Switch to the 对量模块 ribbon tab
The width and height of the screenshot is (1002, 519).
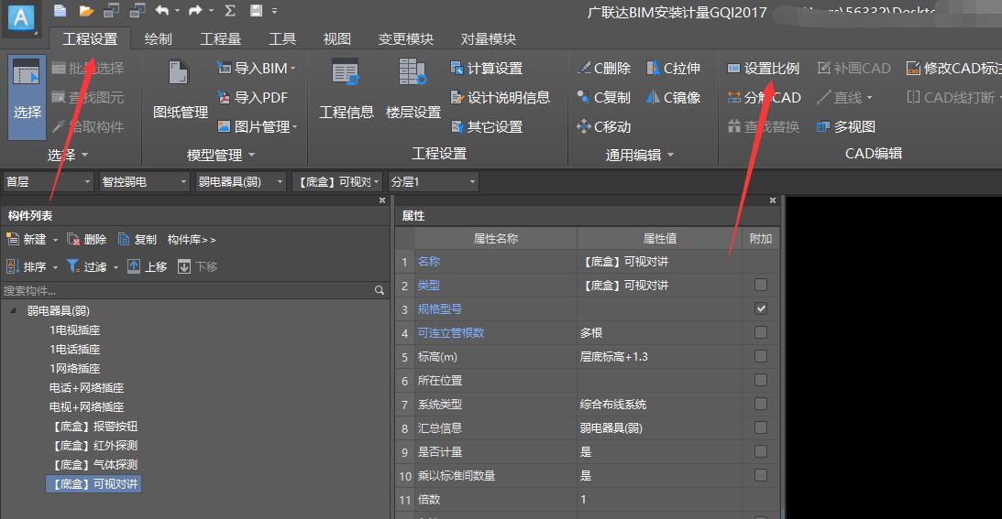click(489, 39)
